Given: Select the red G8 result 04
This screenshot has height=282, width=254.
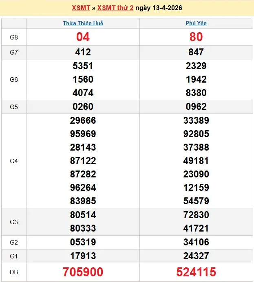Looking at the screenshot, I should [x=83, y=37].
